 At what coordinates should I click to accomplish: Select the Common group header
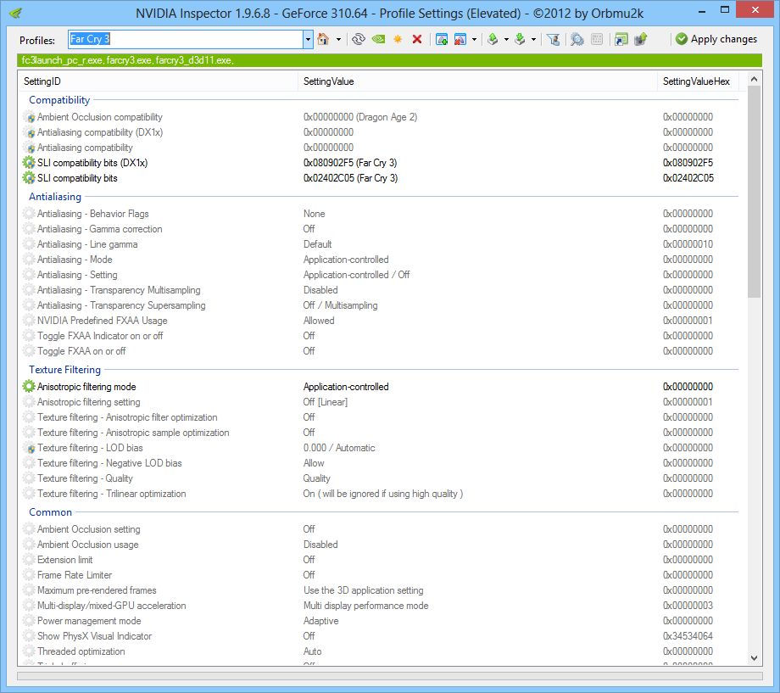[x=50, y=512]
